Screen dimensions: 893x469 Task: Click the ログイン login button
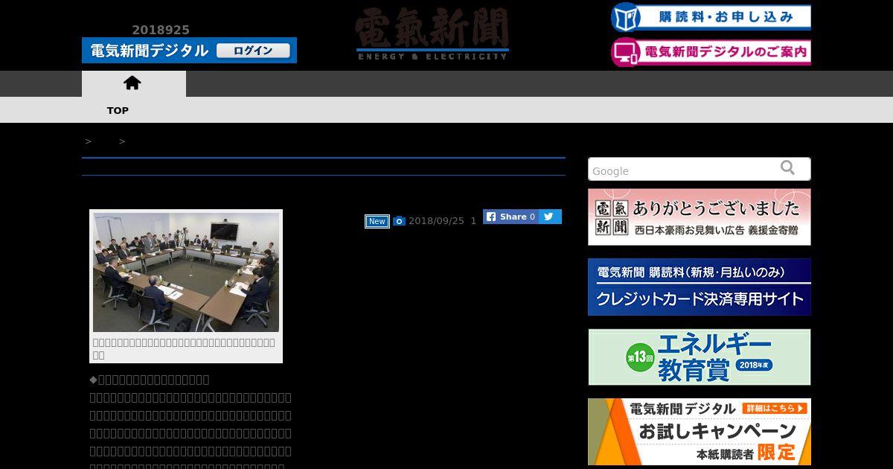[x=254, y=51]
